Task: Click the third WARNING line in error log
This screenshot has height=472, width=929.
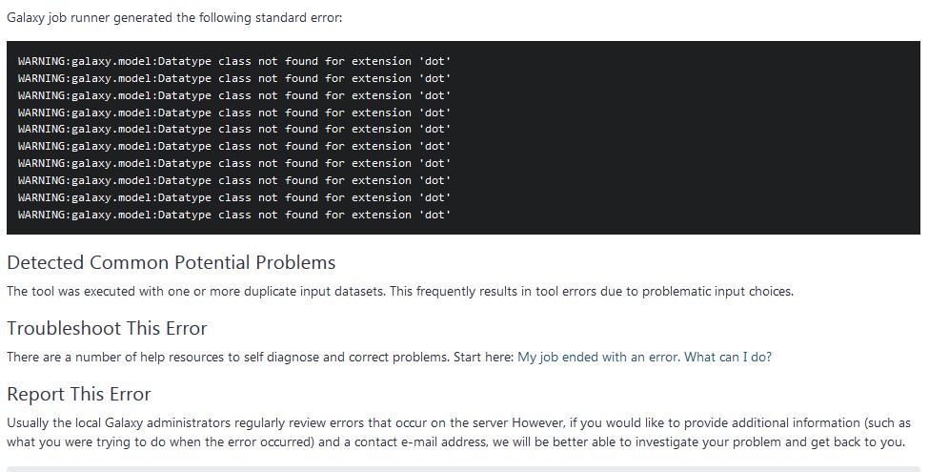Action: click(234, 95)
